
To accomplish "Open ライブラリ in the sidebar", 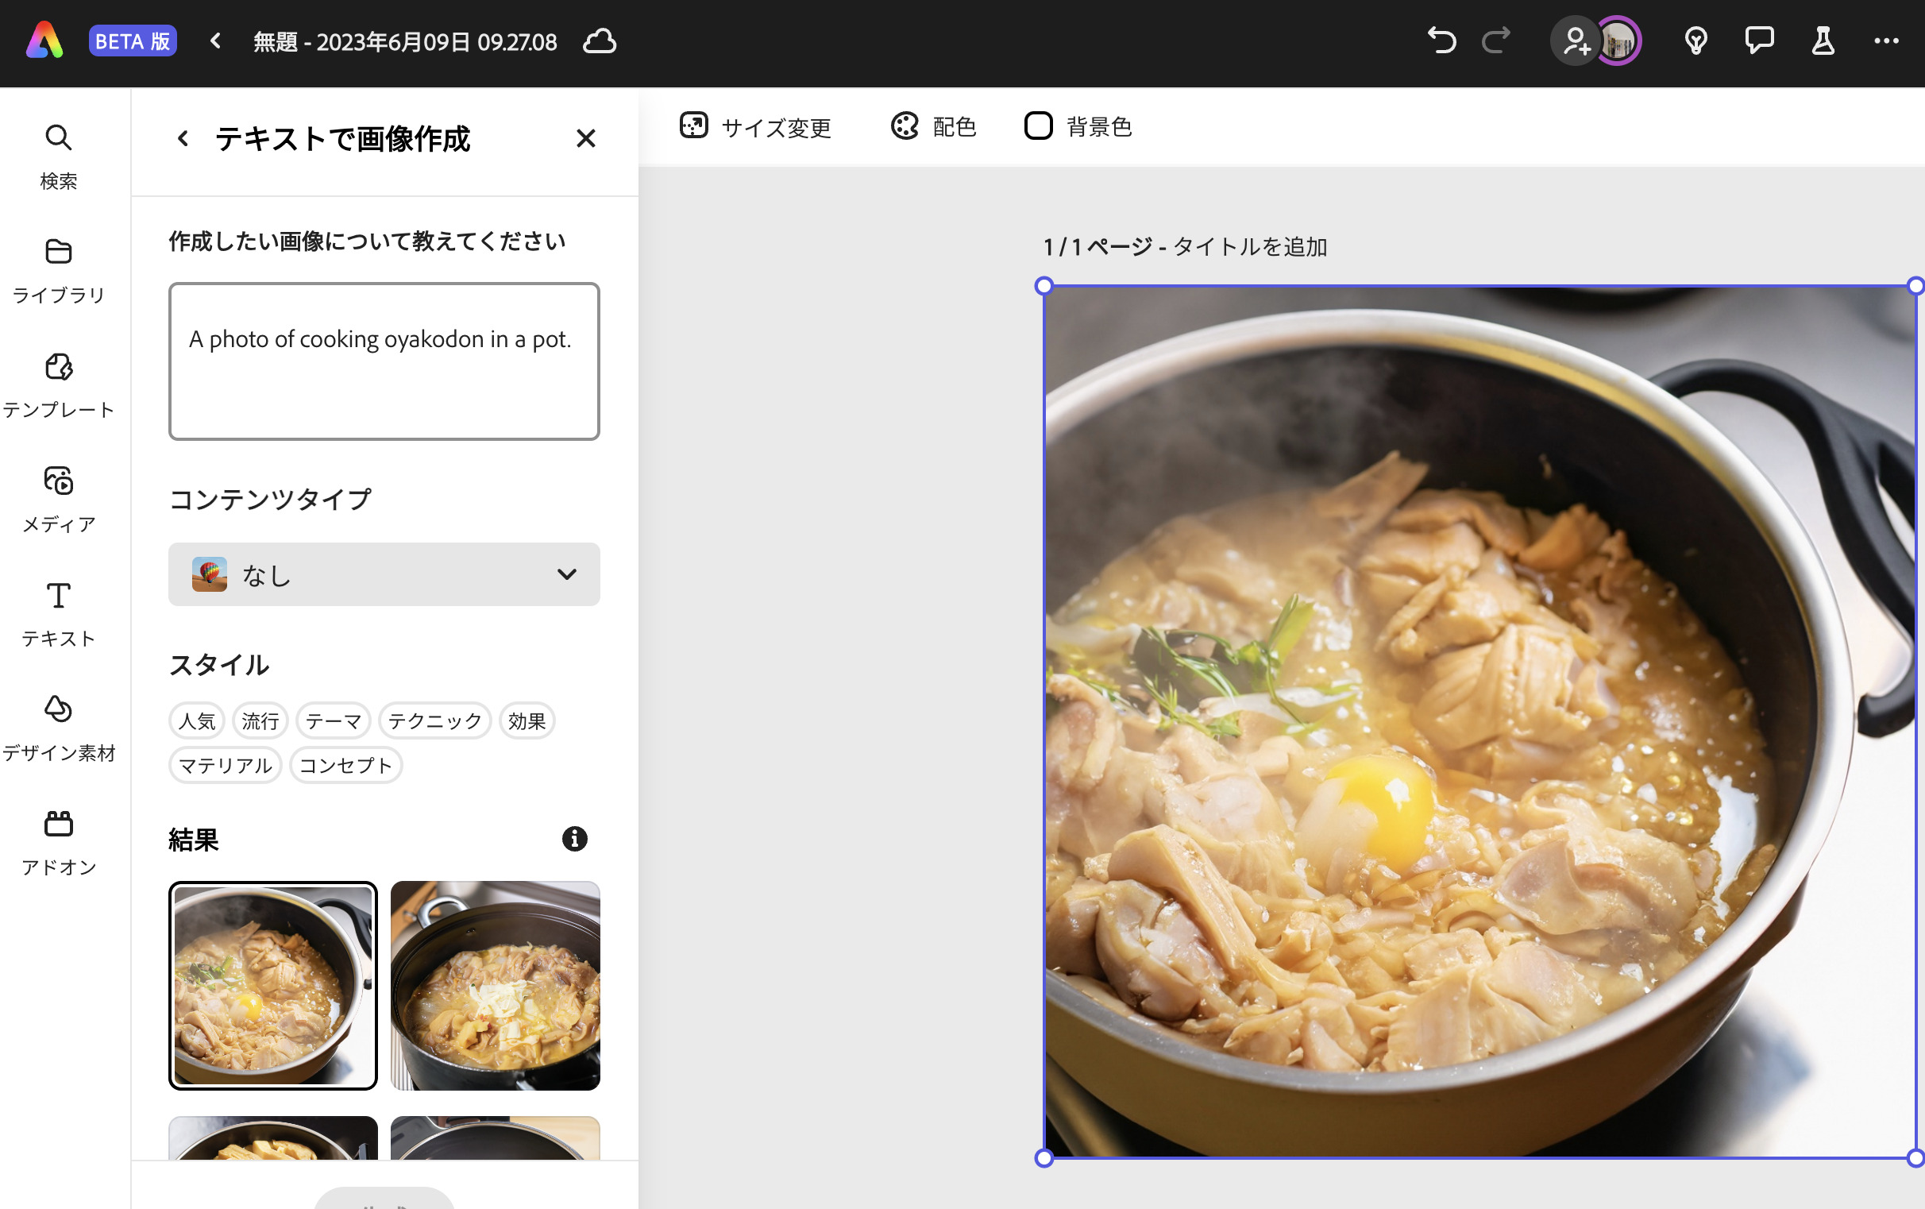I will click(58, 272).
